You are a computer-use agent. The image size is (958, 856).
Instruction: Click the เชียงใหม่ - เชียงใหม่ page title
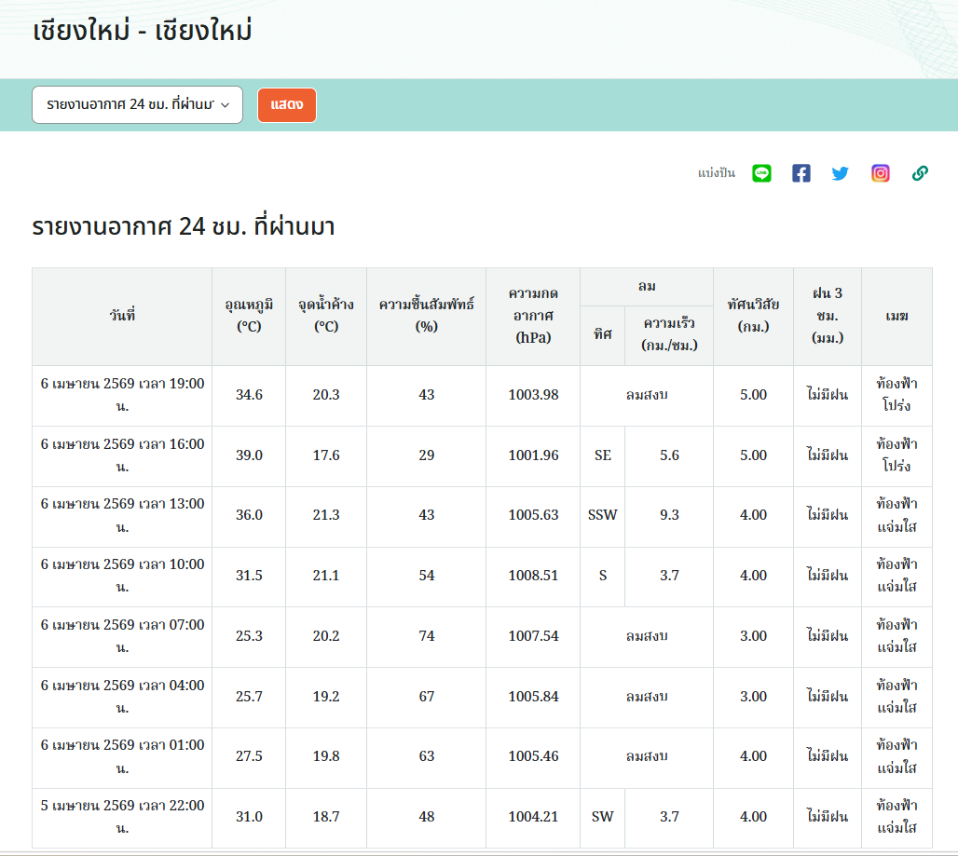[143, 31]
